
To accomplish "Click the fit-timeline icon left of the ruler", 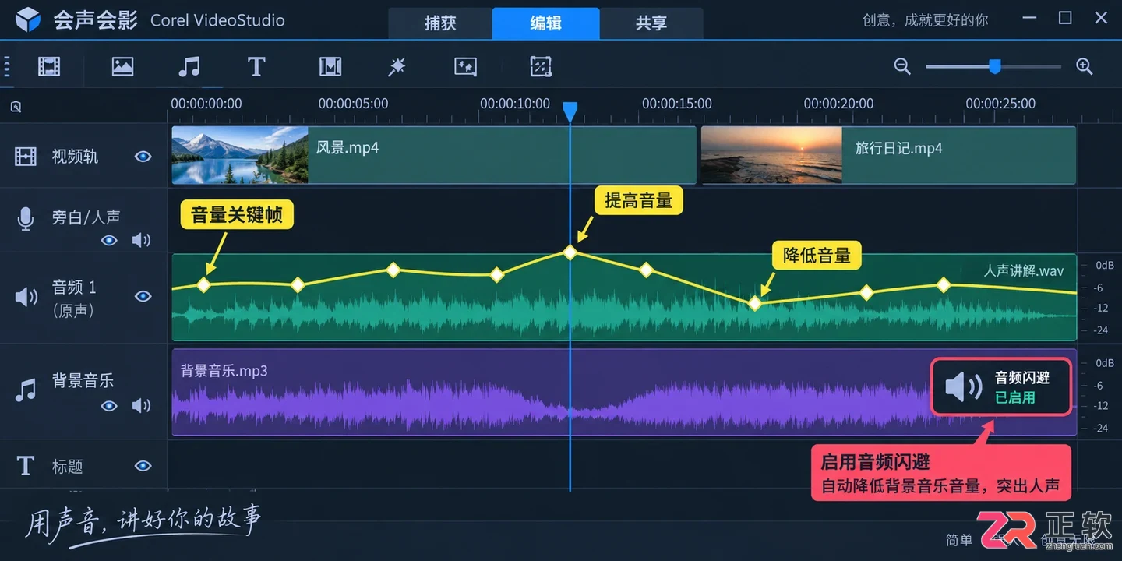I will point(16,108).
